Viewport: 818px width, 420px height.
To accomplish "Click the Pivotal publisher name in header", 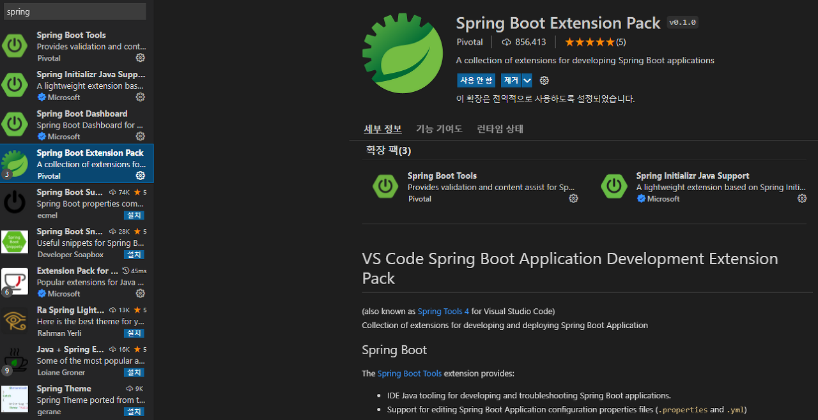I will (x=470, y=42).
